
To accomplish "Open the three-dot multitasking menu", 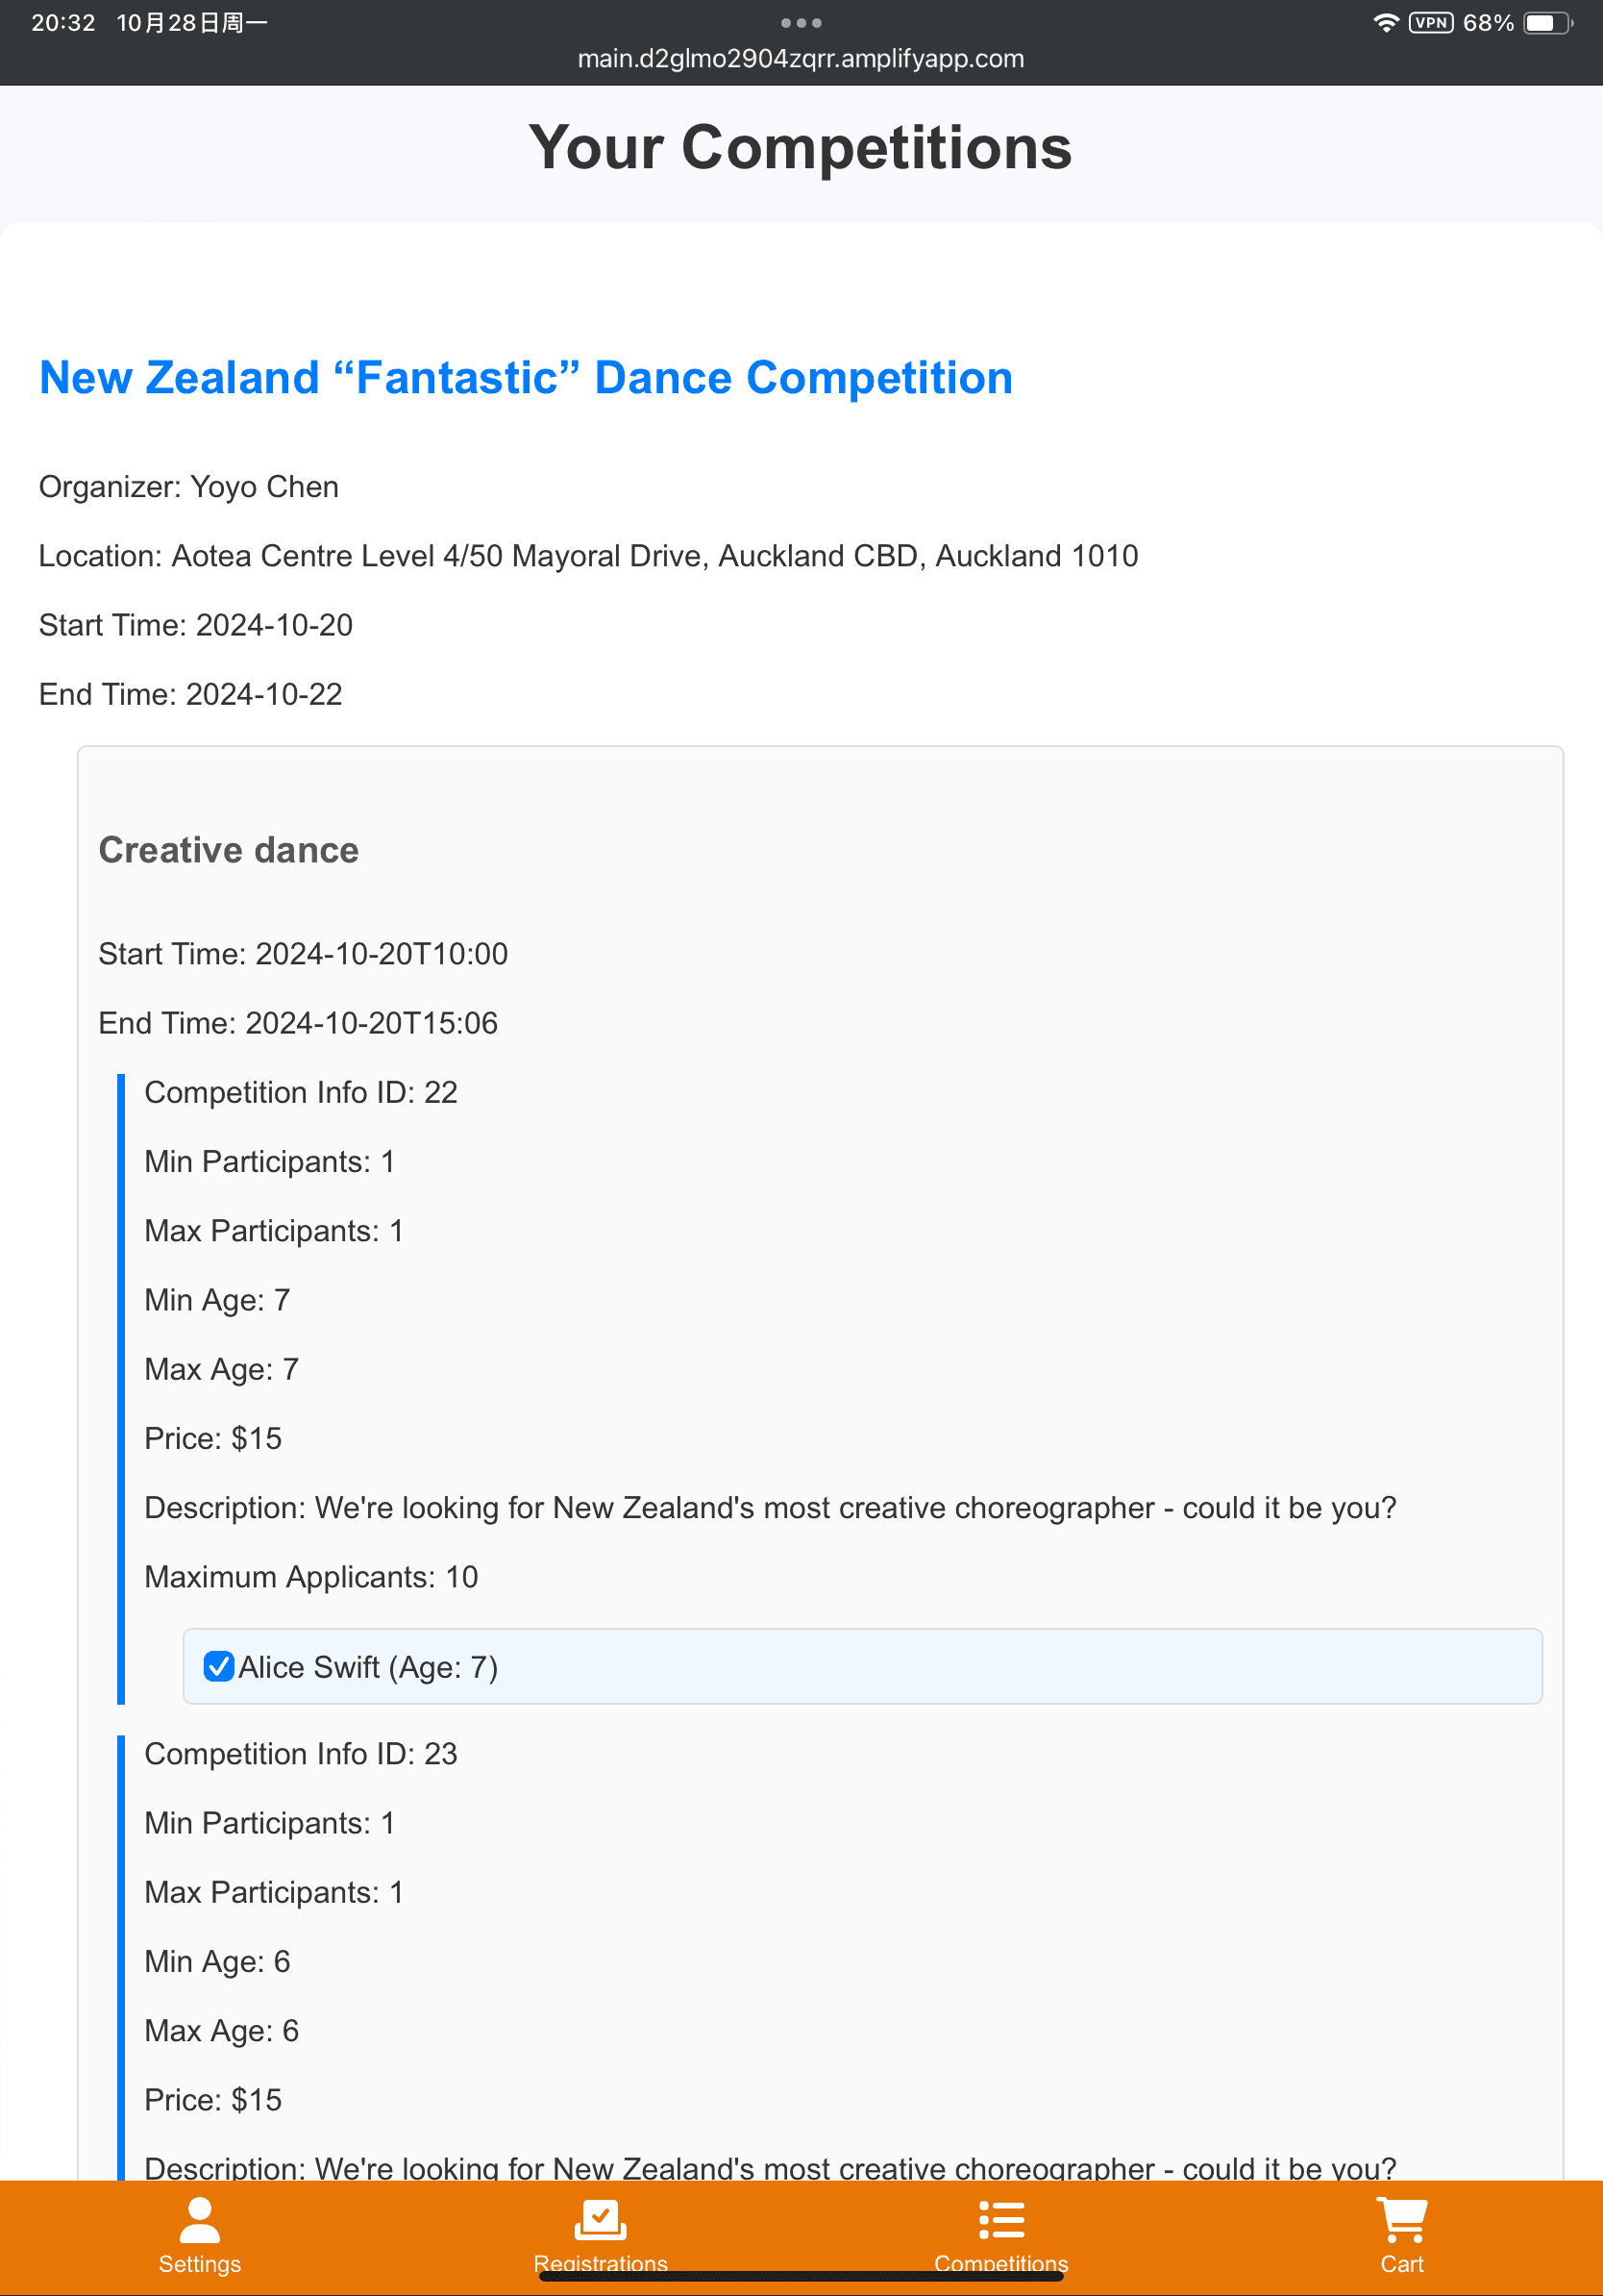I will click(801, 23).
